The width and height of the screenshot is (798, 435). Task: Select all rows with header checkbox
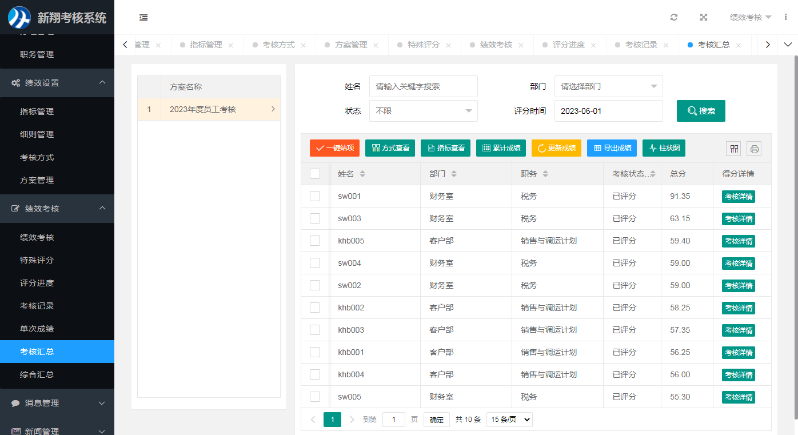click(x=315, y=174)
